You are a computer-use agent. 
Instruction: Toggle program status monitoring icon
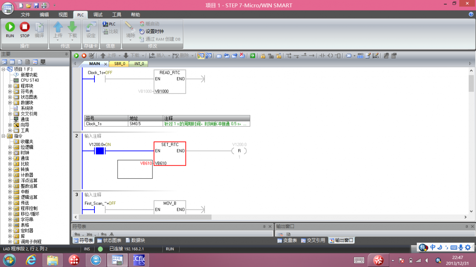(201, 56)
